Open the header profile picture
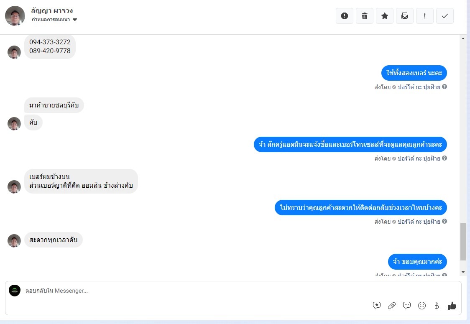 [15, 16]
